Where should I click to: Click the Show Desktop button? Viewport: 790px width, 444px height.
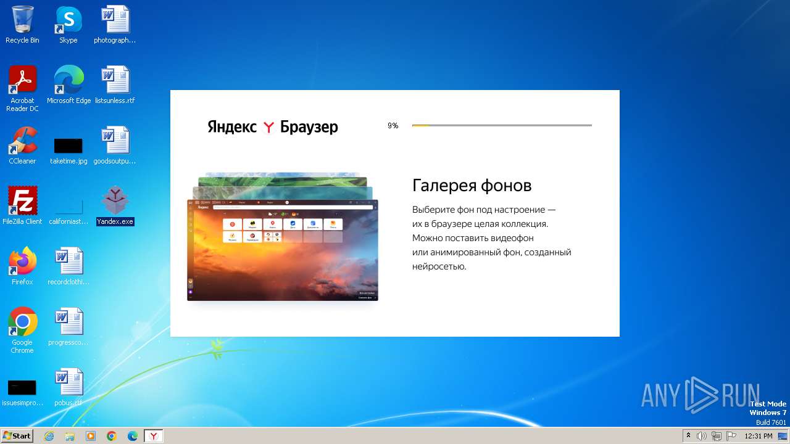pos(784,436)
